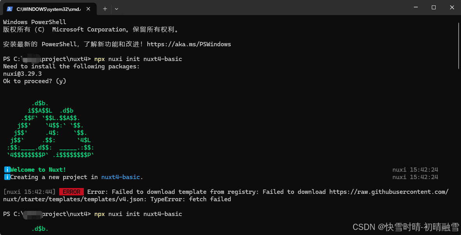
Task: Open a new terminal tab with the plus icon
Action: point(104,9)
